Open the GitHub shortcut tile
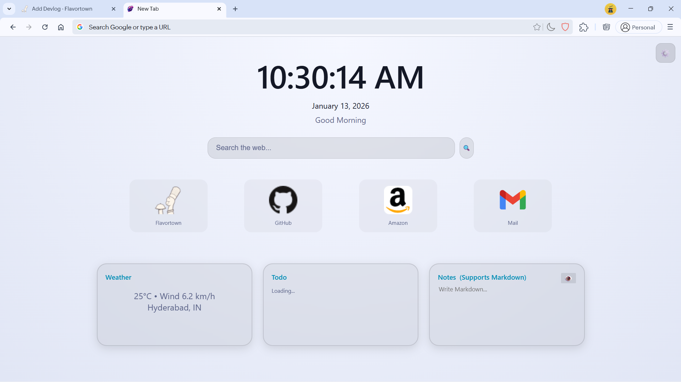 283,206
